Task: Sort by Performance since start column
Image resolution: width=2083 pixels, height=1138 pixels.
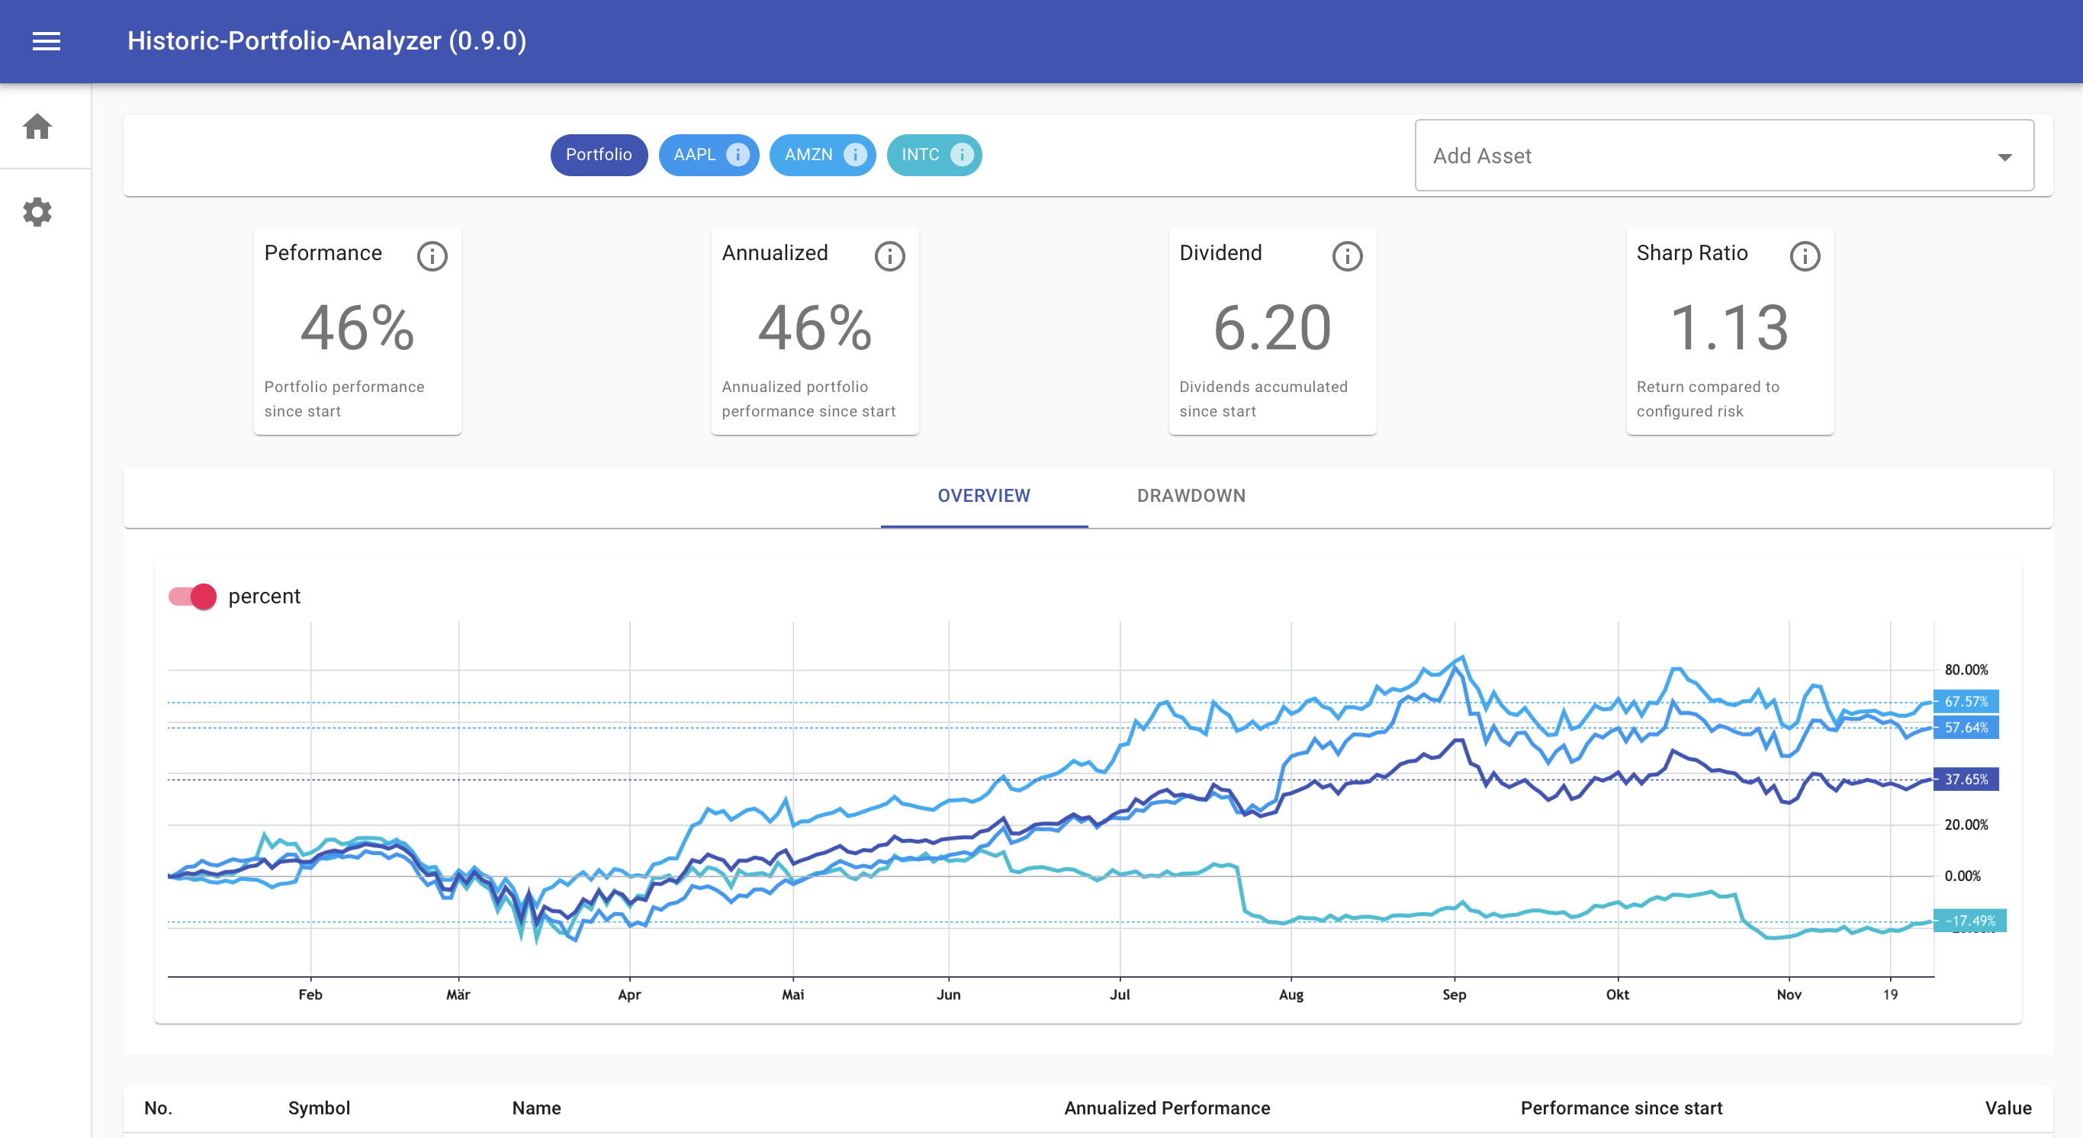Action: coord(1622,1108)
